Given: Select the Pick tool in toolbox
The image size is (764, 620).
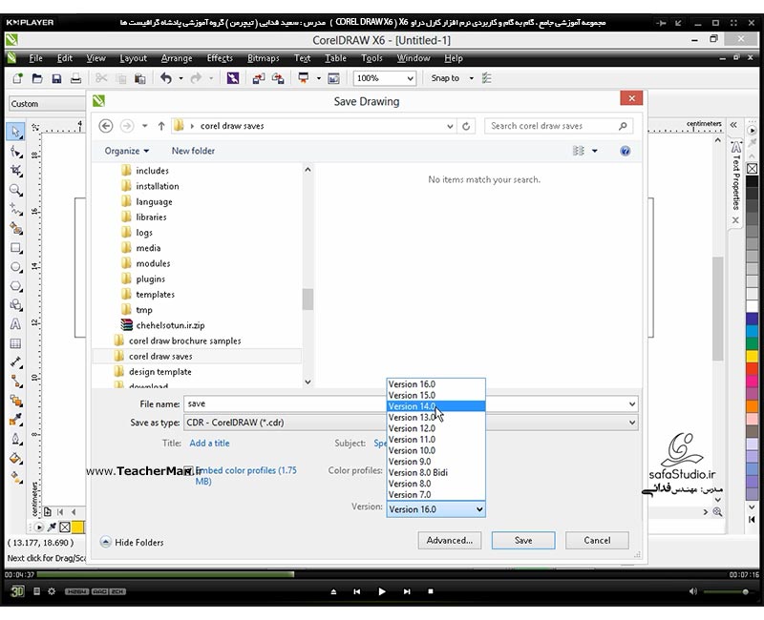Looking at the screenshot, I should coord(15,132).
